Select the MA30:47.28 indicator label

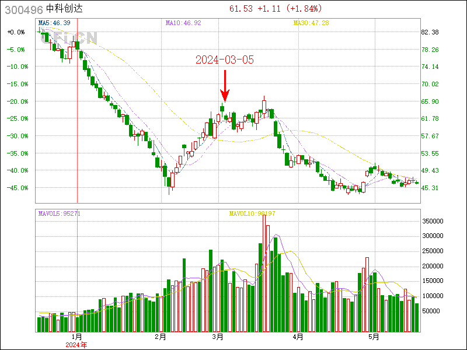click(x=311, y=23)
